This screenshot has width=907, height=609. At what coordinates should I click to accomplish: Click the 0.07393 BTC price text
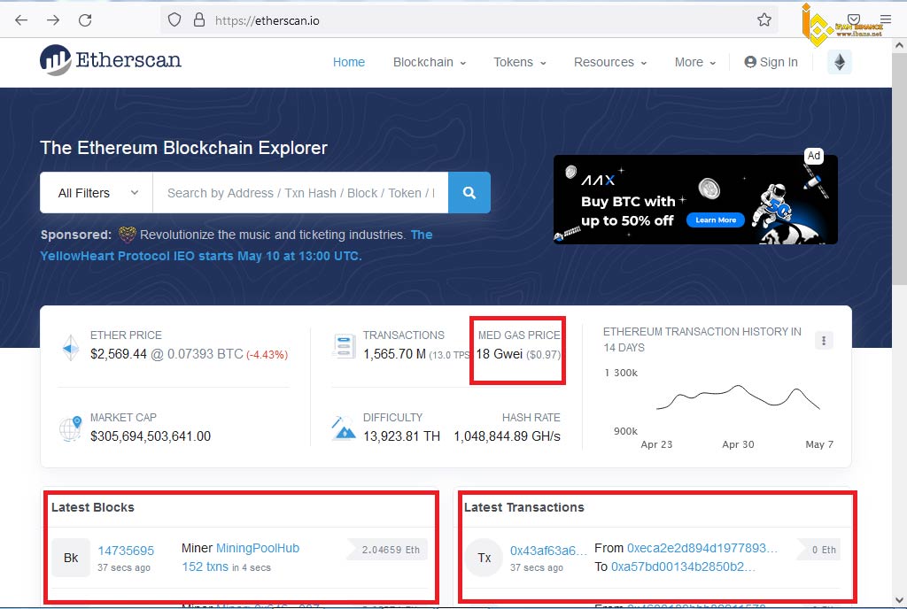205,354
